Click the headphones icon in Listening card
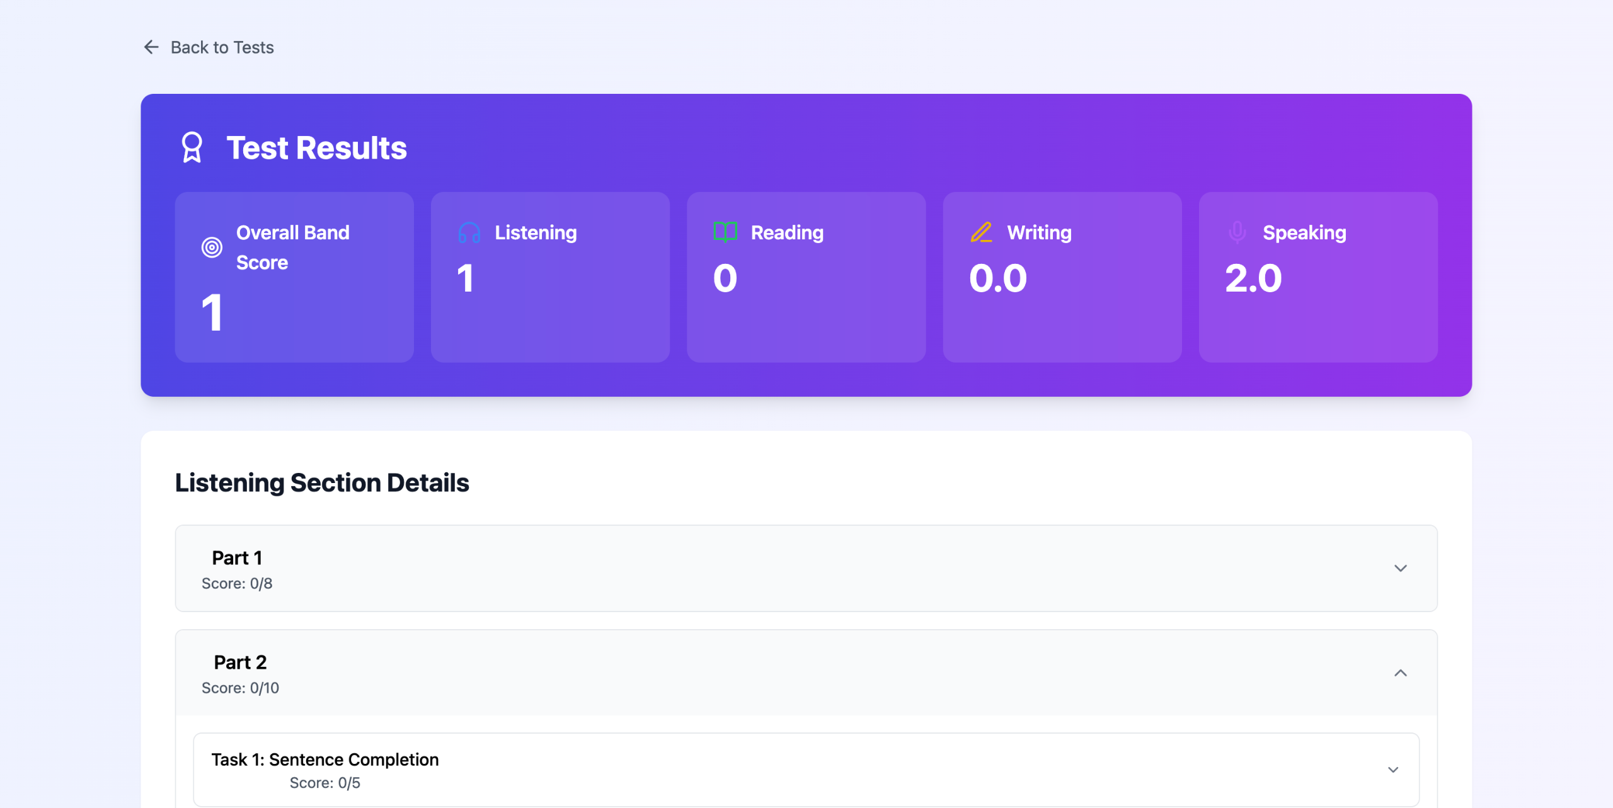 (x=469, y=232)
